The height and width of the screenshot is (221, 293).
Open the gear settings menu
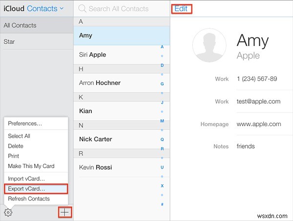click(x=8, y=212)
